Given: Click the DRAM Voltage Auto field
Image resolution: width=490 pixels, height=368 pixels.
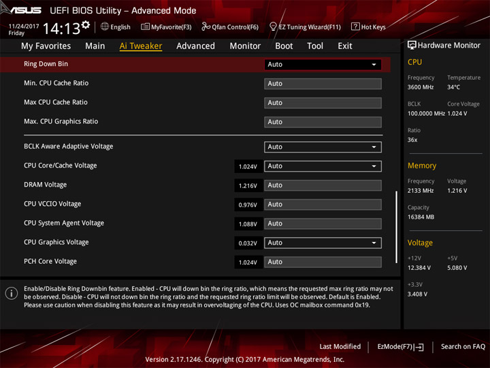Looking at the screenshot, I should [323, 185].
